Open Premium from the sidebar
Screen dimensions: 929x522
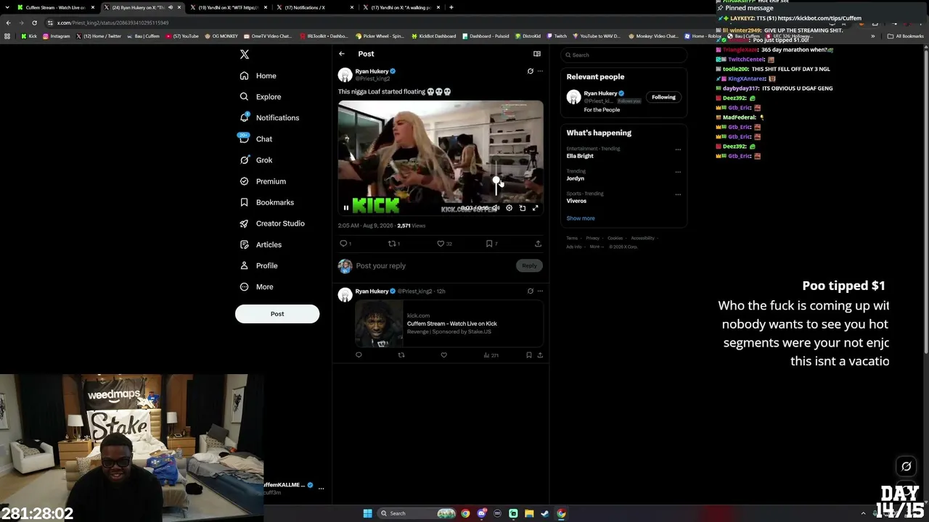pyautogui.click(x=263, y=181)
